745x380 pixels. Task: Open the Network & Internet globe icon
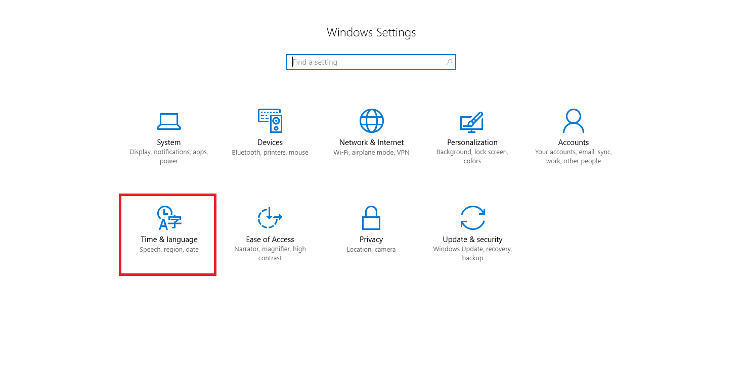pyautogui.click(x=371, y=121)
